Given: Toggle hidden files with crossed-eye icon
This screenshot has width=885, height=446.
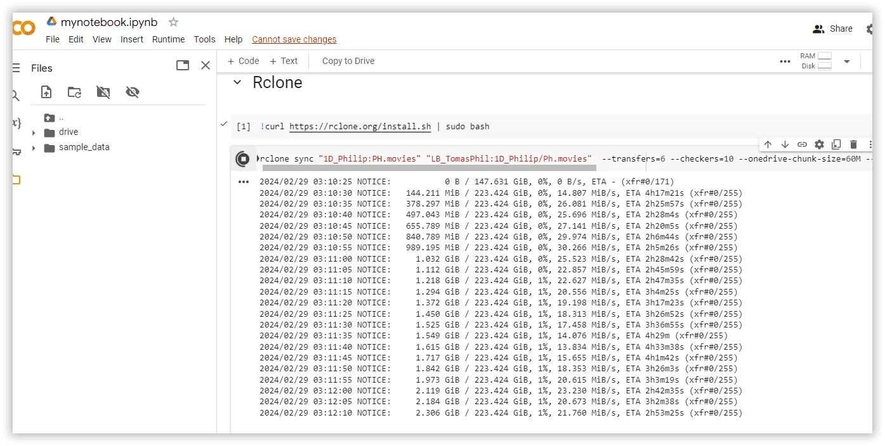Looking at the screenshot, I should [x=132, y=92].
